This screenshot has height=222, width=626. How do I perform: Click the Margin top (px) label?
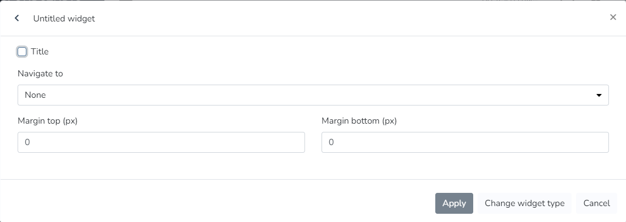coord(47,121)
